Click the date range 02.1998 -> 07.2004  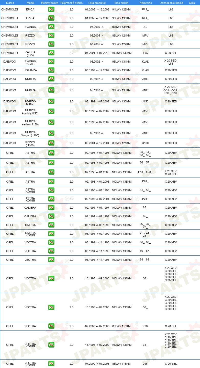(97, 199)
